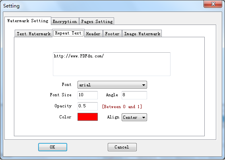
Task: Click the Cancel button
Action: pos(122,147)
